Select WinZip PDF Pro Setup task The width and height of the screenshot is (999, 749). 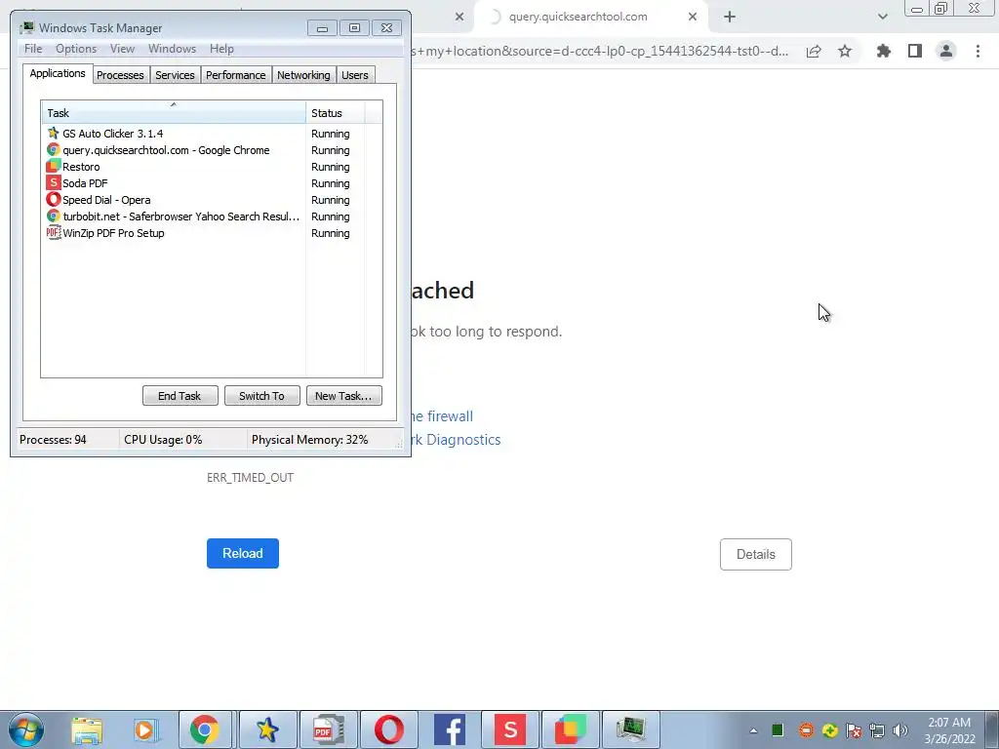tap(204, 233)
